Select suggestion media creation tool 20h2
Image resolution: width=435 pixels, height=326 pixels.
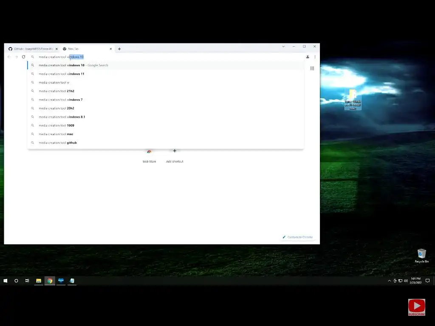coord(166,108)
